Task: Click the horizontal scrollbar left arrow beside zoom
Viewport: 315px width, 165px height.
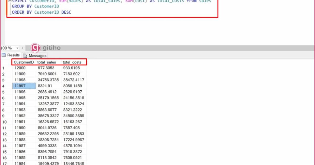Action: [x=23, y=48]
